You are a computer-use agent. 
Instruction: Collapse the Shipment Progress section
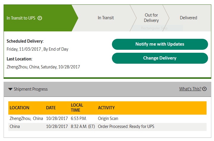tap(10, 89)
